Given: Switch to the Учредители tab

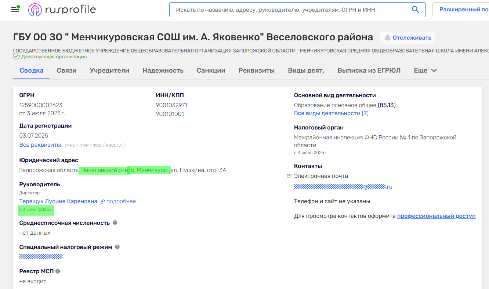Looking at the screenshot, I should coord(109,70).
